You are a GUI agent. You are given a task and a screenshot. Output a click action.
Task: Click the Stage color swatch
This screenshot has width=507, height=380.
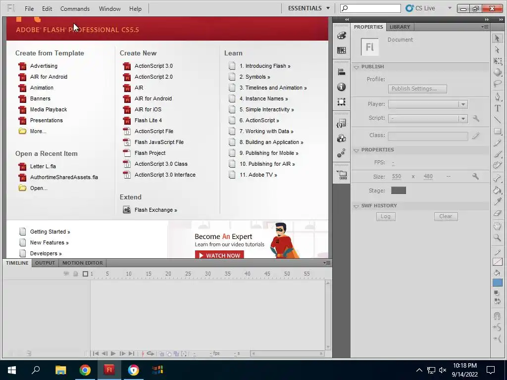pos(399,190)
